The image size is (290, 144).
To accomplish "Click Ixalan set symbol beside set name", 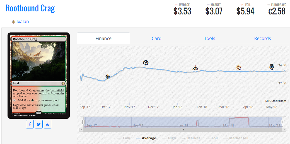I will [x=13, y=22].
